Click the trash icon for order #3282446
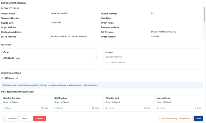 coord(96,58)
